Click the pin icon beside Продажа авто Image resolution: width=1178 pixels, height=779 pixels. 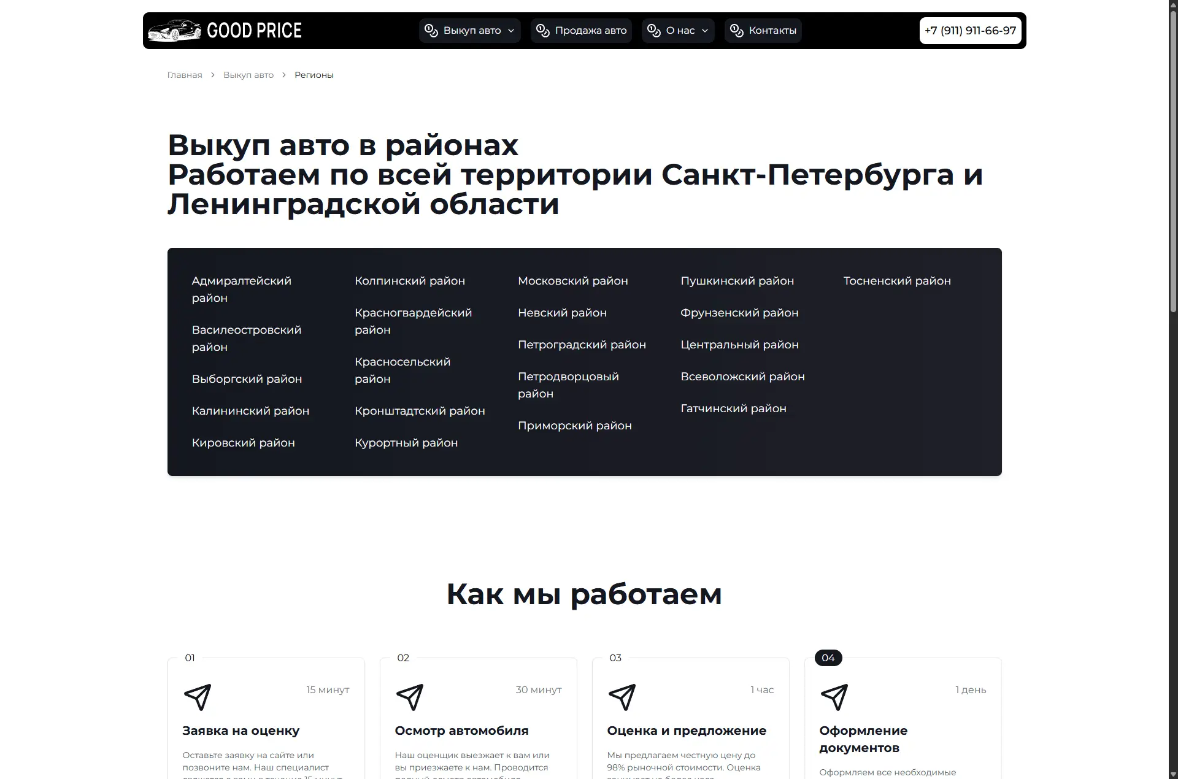542,30
